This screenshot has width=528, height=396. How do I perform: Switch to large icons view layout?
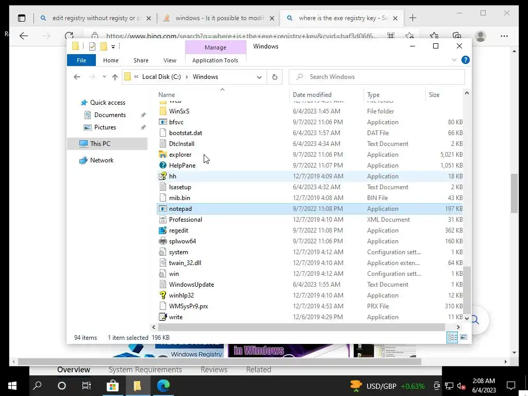[x=464, y=337]
